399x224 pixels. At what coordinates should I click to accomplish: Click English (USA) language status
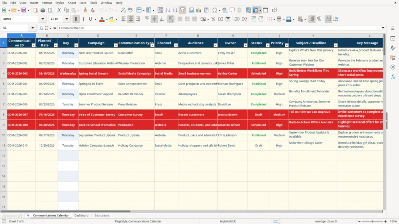[x=228, y=221]
